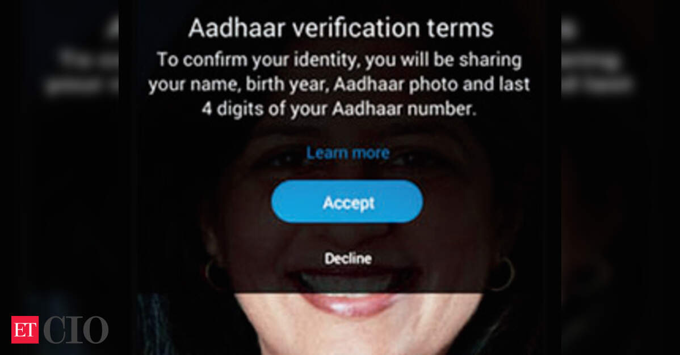Select the Aadhaar verification terms heading
680x355 pixels.
pos(341,28)
